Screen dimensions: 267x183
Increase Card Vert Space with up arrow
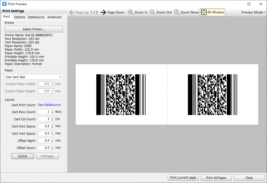[52, 132]
